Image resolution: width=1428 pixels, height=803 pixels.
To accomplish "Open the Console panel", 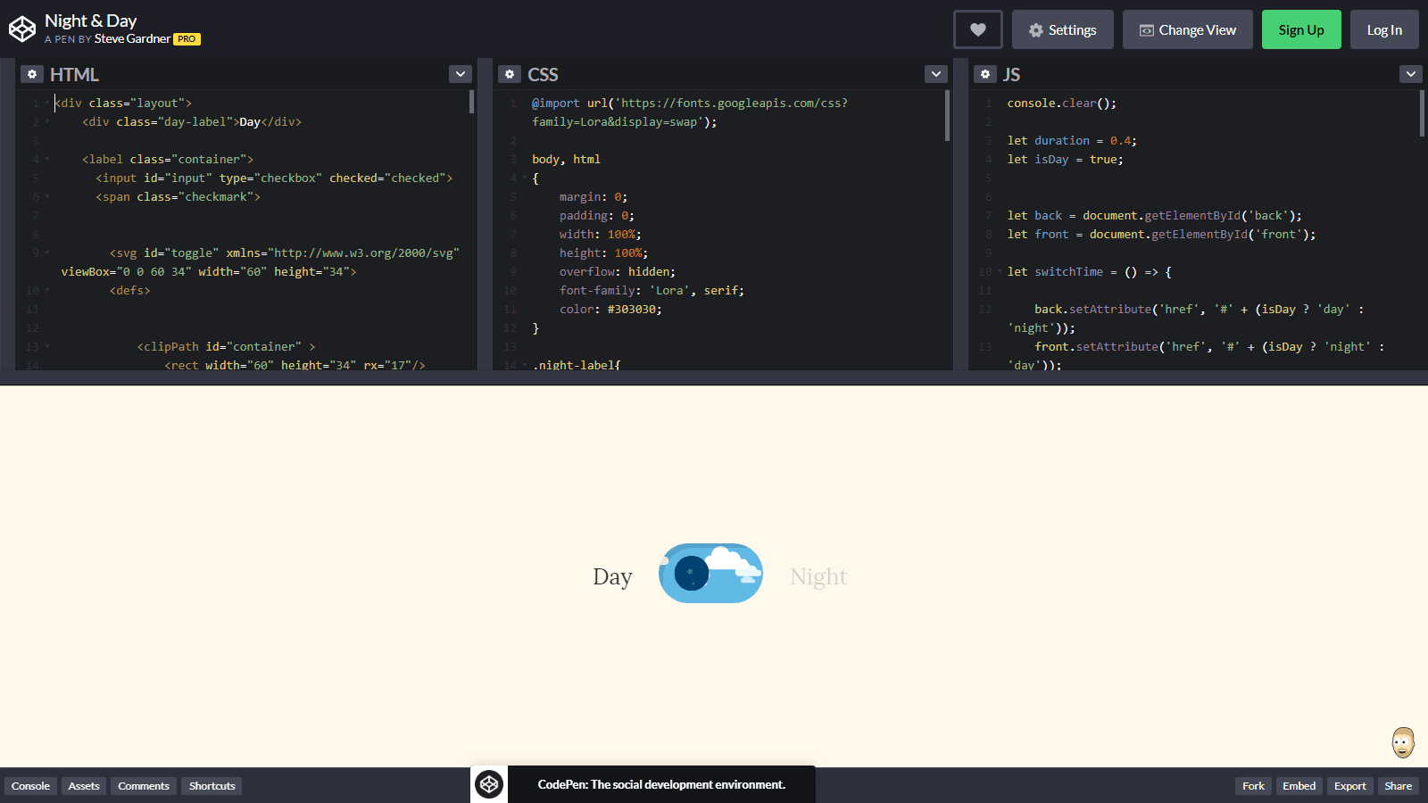I will click(x=30, y=785).
